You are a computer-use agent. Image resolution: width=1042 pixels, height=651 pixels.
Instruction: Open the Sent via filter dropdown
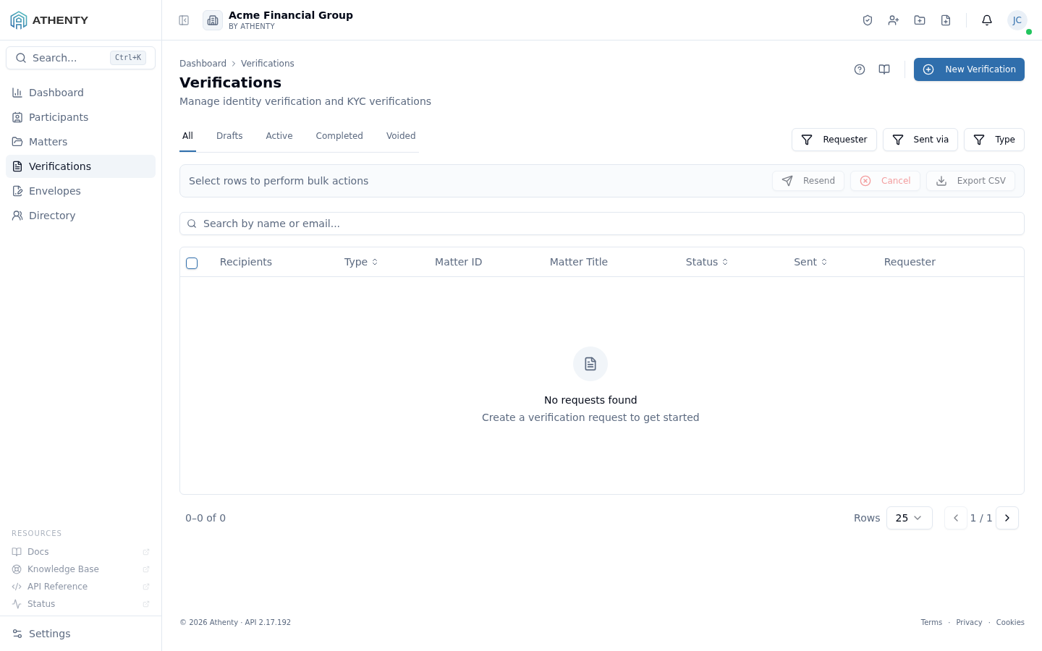[x=920, y=140]
